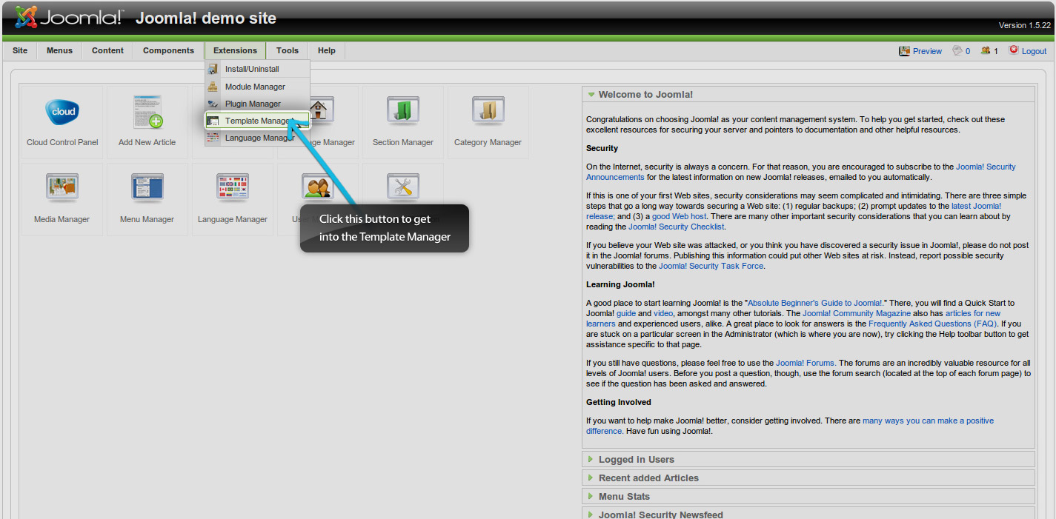Close the Extensions menu
The width and height of the screenshot is (1056, 519).
point(235,50)
